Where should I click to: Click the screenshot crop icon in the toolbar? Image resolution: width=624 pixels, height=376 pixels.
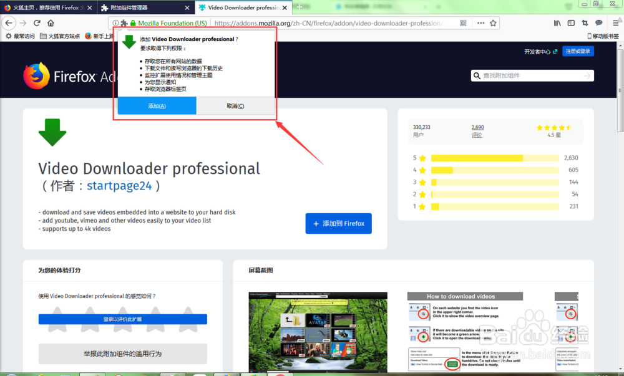pos(585,23)
